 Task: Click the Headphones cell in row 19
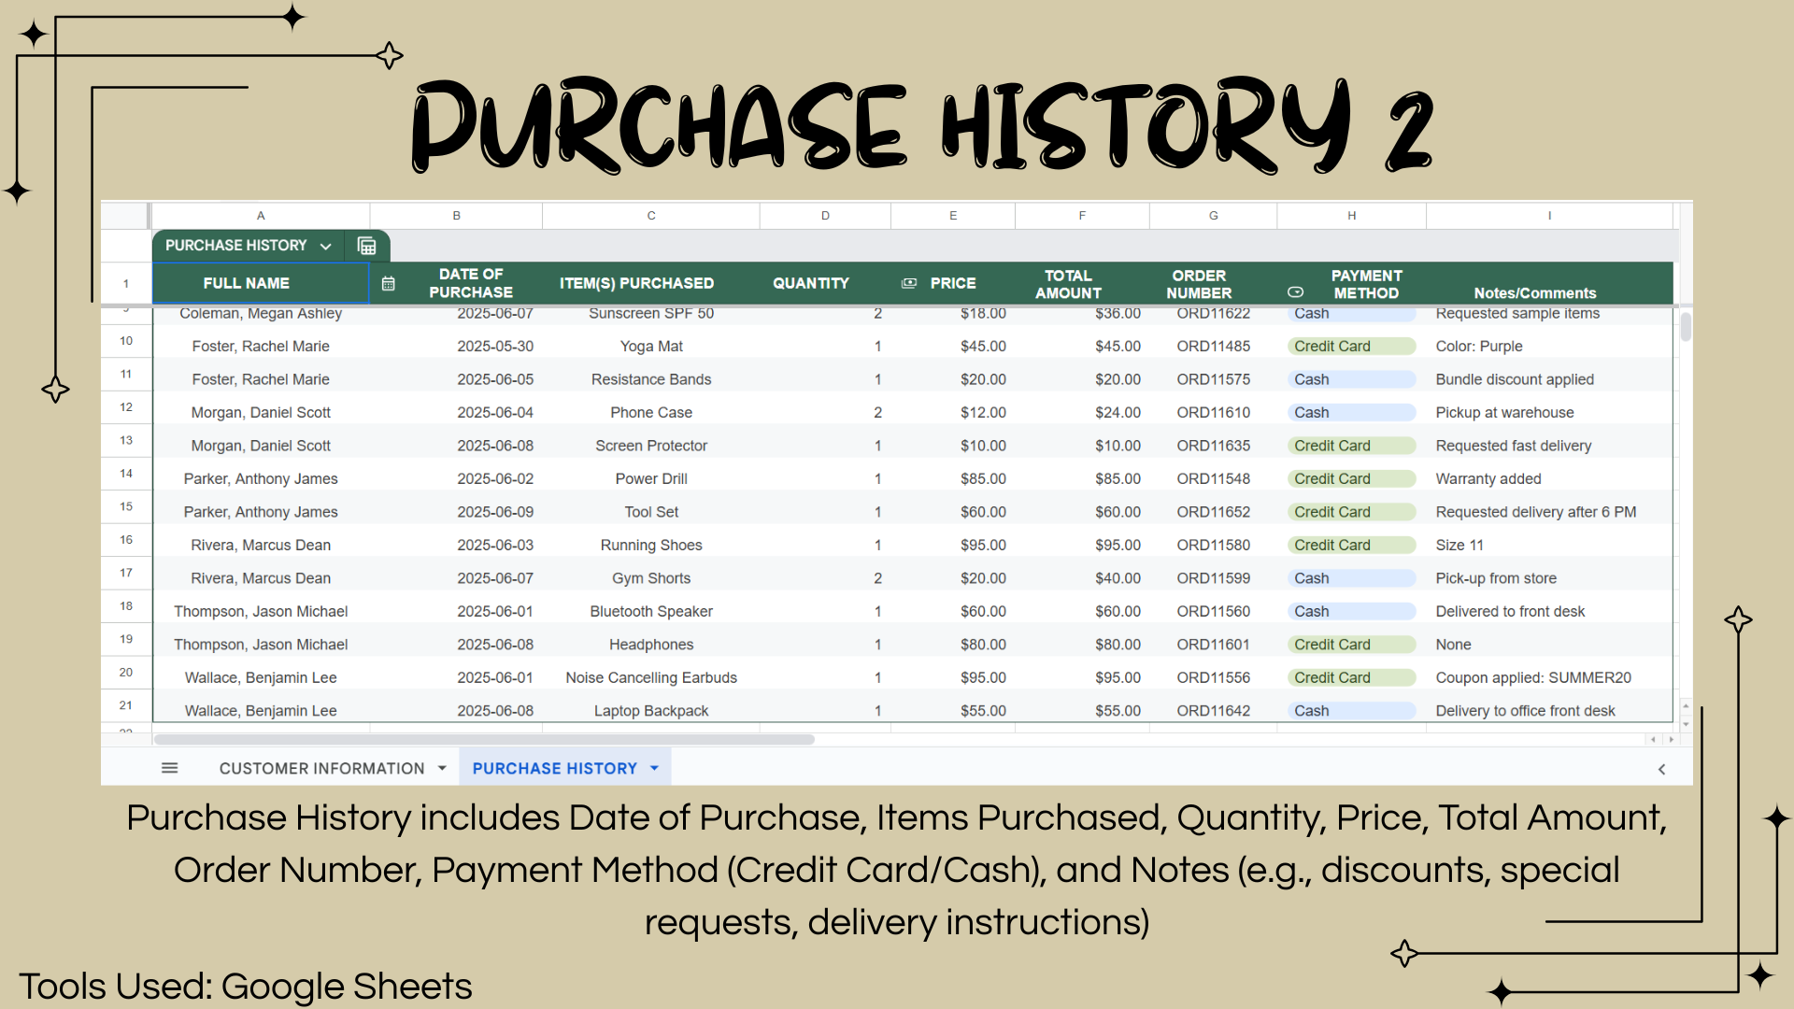pos(650,645)
